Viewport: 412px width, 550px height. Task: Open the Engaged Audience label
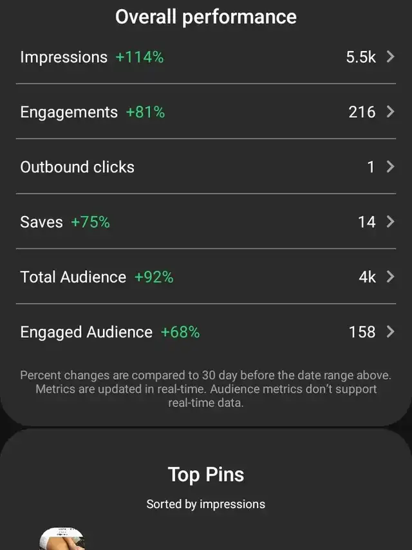[x=86, y=333]
